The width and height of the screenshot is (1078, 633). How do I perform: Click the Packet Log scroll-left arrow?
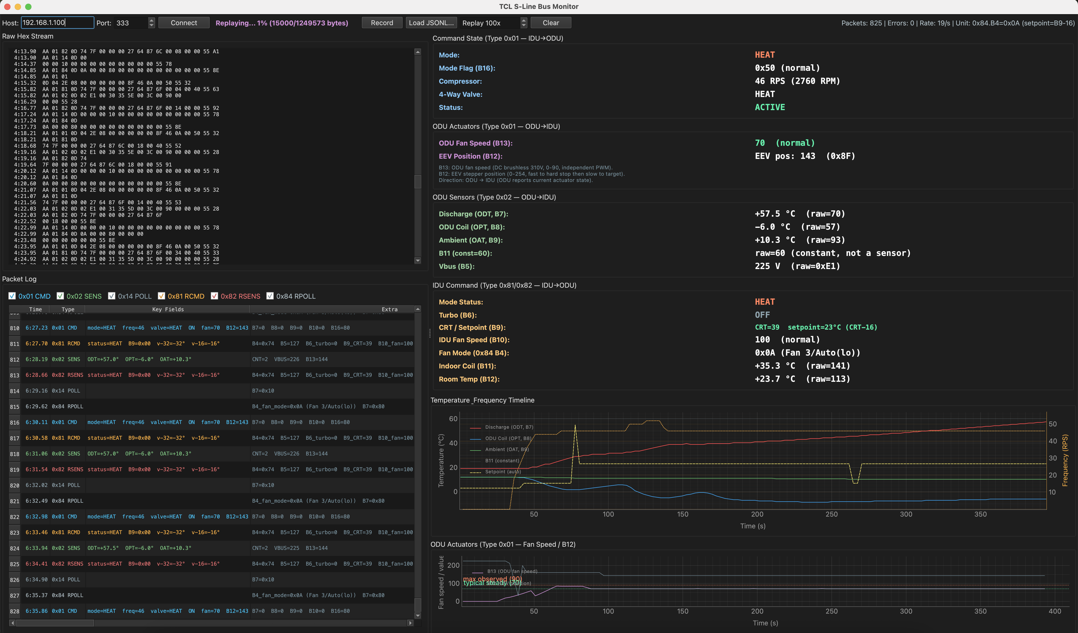(12, 623)
